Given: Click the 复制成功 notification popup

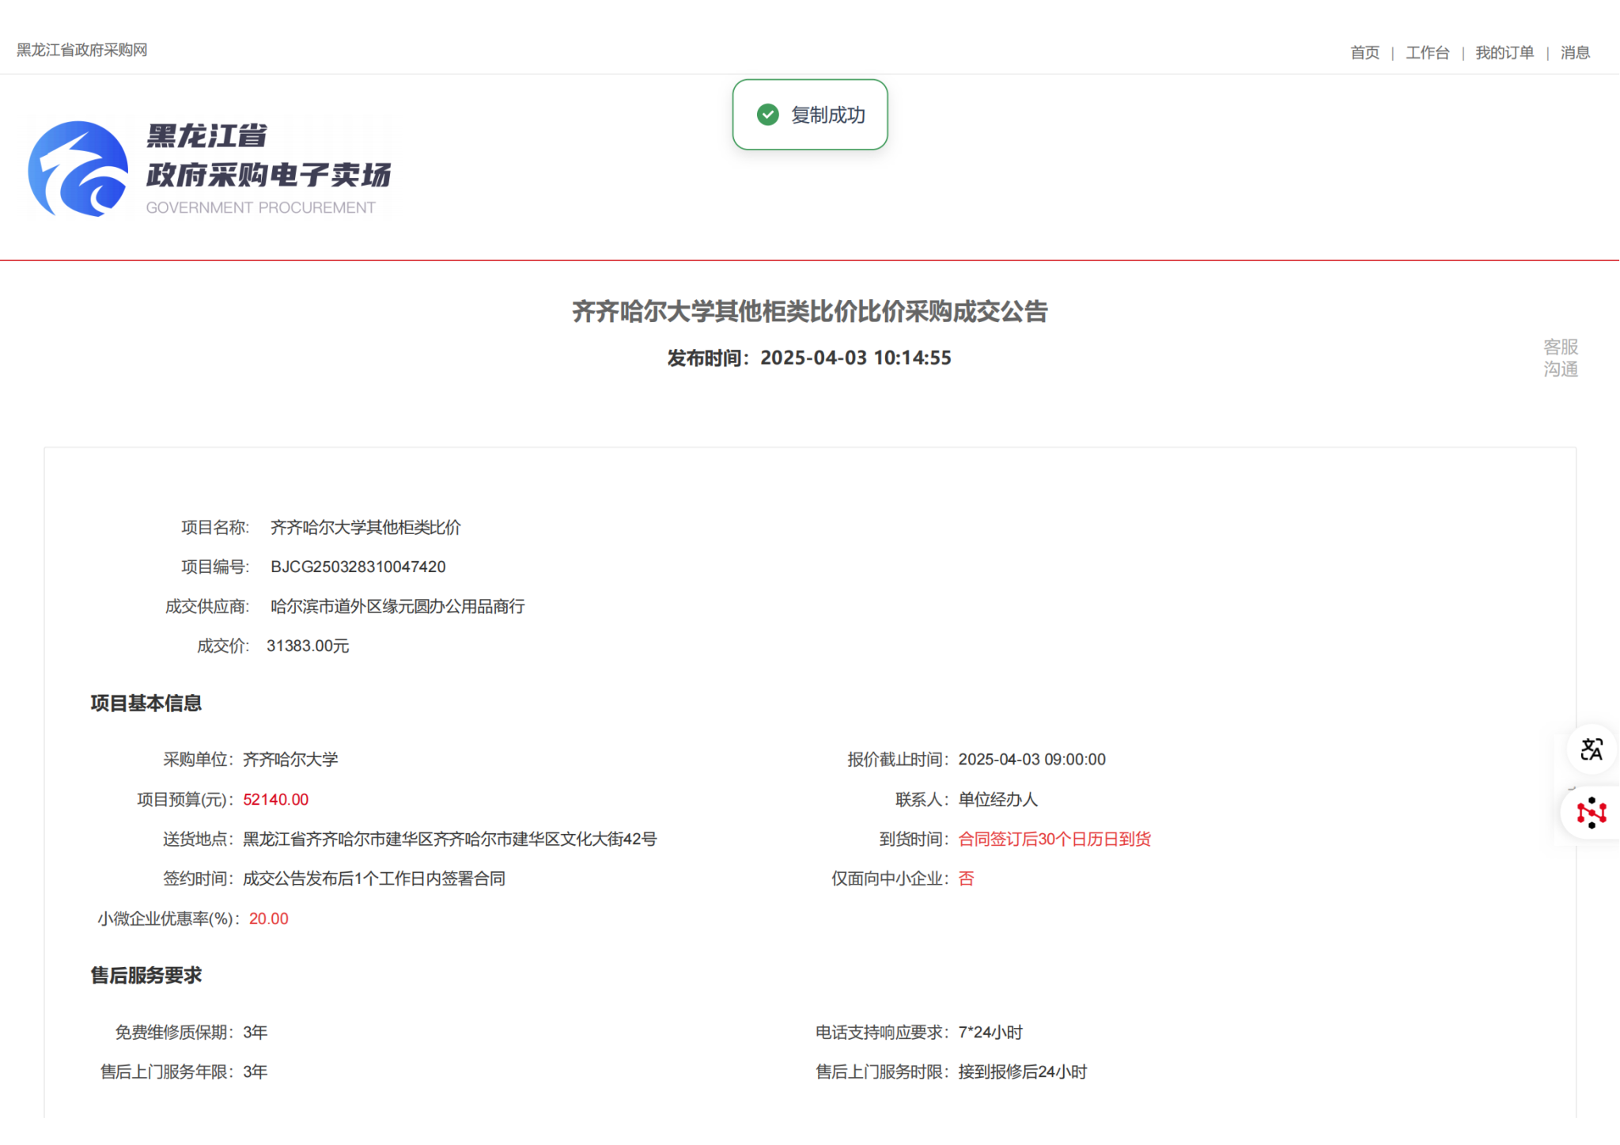Looking at the screenshot, I should pos(810,115).
